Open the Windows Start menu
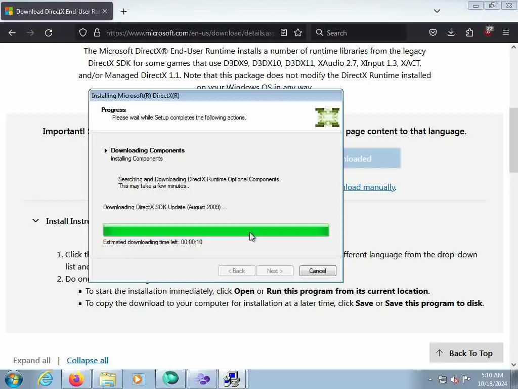The image size is (518, 389). tap(14, 379)
